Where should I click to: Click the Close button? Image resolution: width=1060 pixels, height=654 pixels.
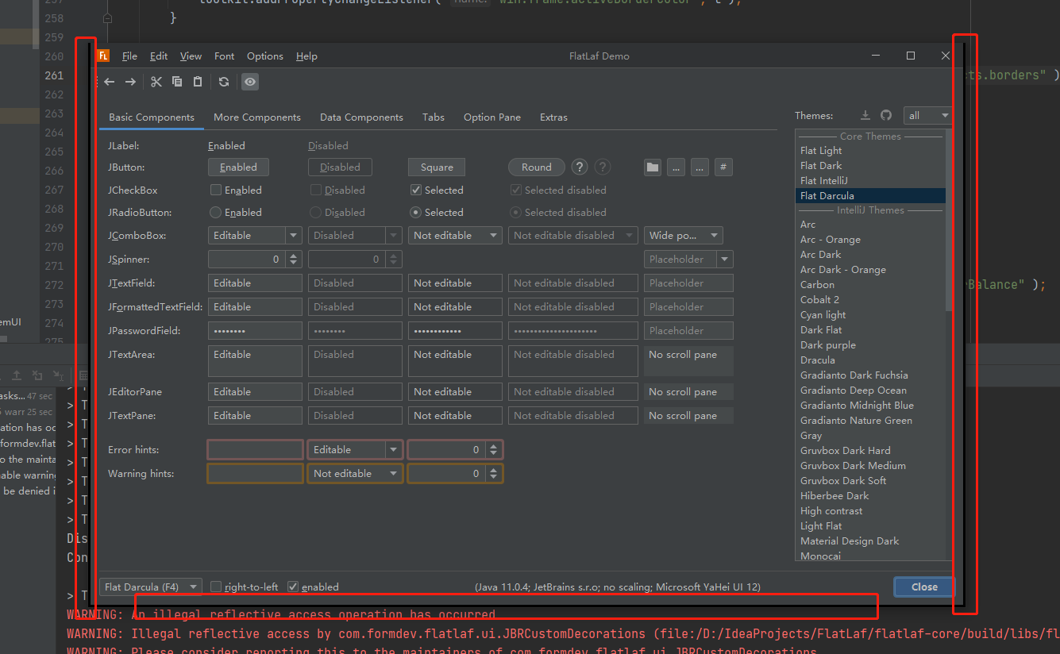pyautogui.click(x=924, y=587)
